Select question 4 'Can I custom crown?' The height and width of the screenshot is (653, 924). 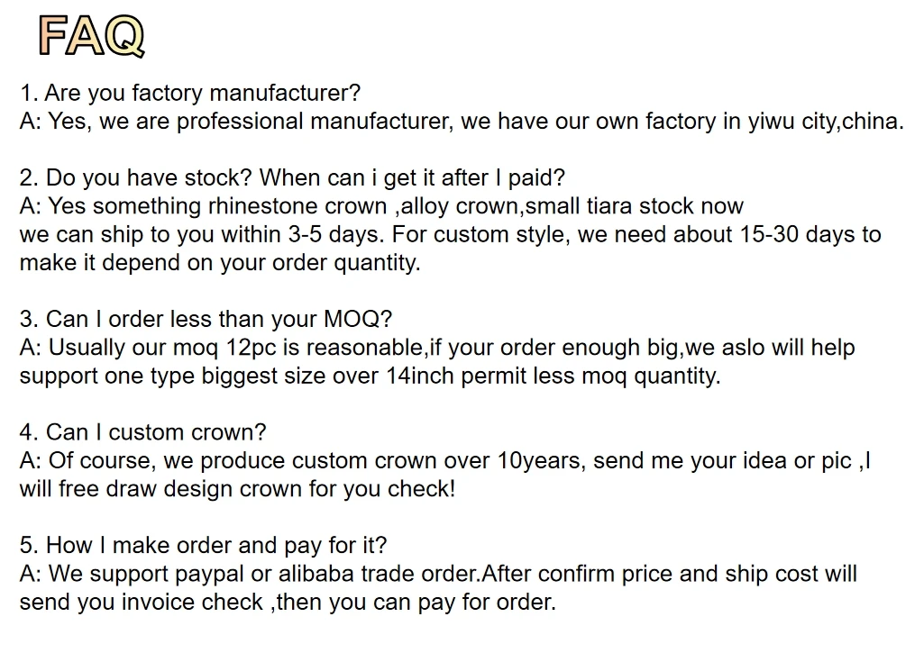(142, 432)
